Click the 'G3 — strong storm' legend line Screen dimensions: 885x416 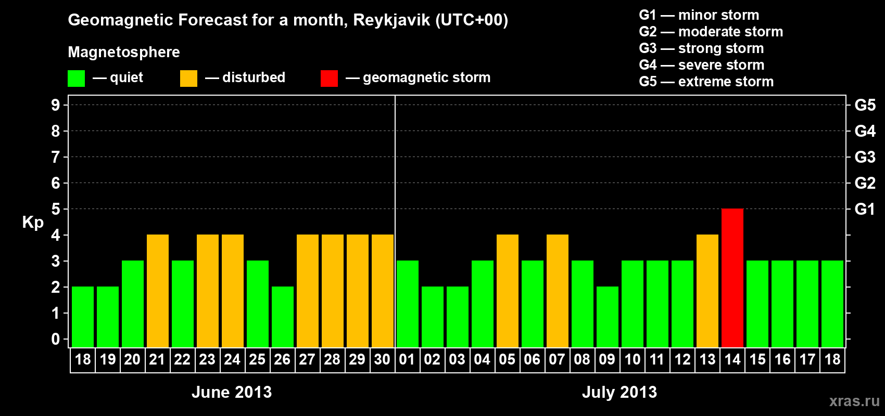702,48
